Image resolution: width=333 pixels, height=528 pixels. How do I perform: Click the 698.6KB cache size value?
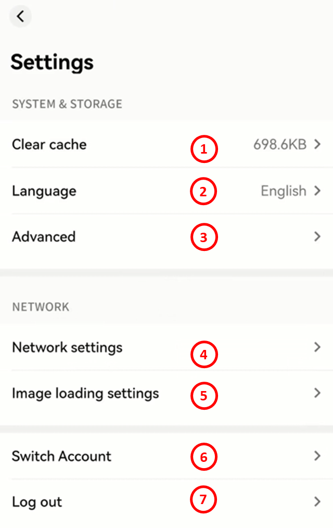click(279, 145)
